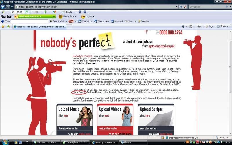232x145 pixels.
Task: Open the Tools menu
Action: pyautogui.click(x=223, y=26)
